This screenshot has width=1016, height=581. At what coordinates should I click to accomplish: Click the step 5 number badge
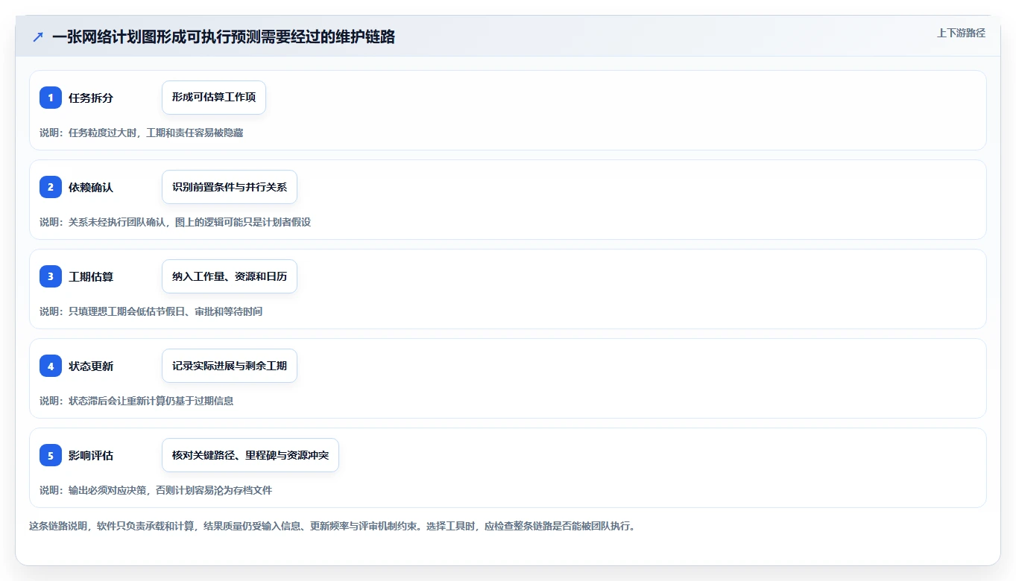[x=51, y=455]
